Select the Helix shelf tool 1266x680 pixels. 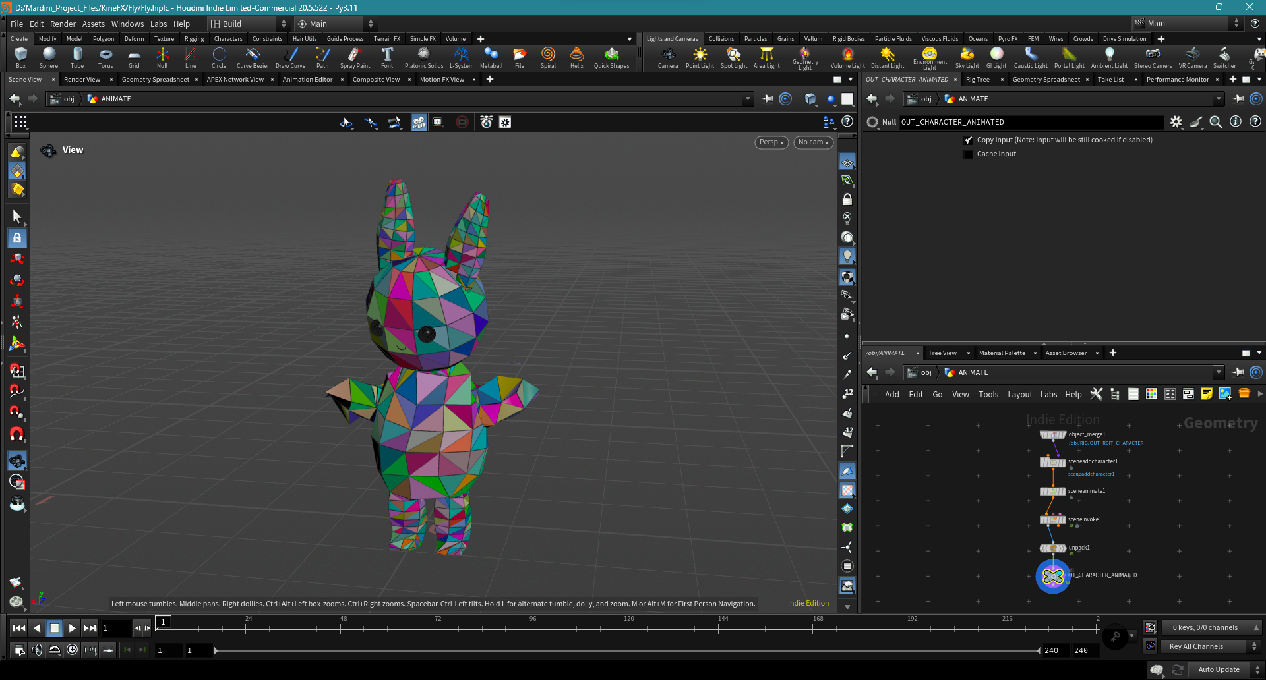[577, 58]
